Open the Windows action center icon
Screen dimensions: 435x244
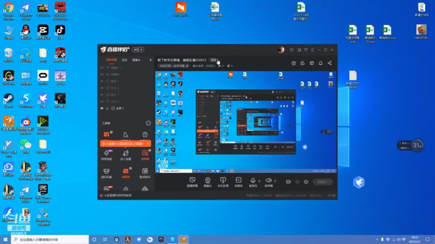click(427, 240)
